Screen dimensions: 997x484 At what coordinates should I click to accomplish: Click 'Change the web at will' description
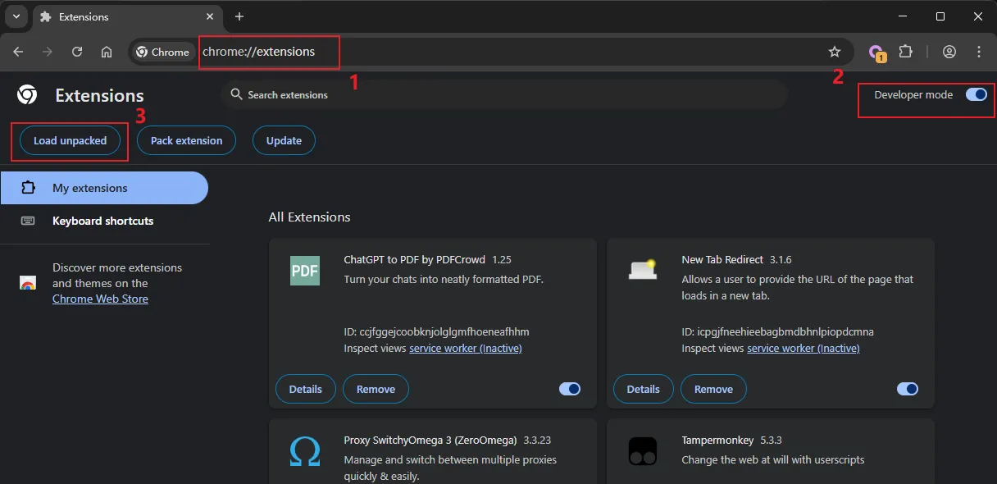pyautogui.click(x=773, y=460)
